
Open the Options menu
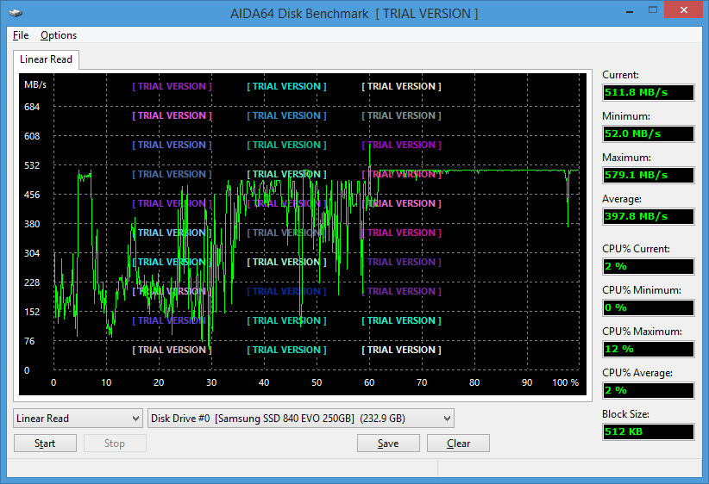click(x=59, y=35)
